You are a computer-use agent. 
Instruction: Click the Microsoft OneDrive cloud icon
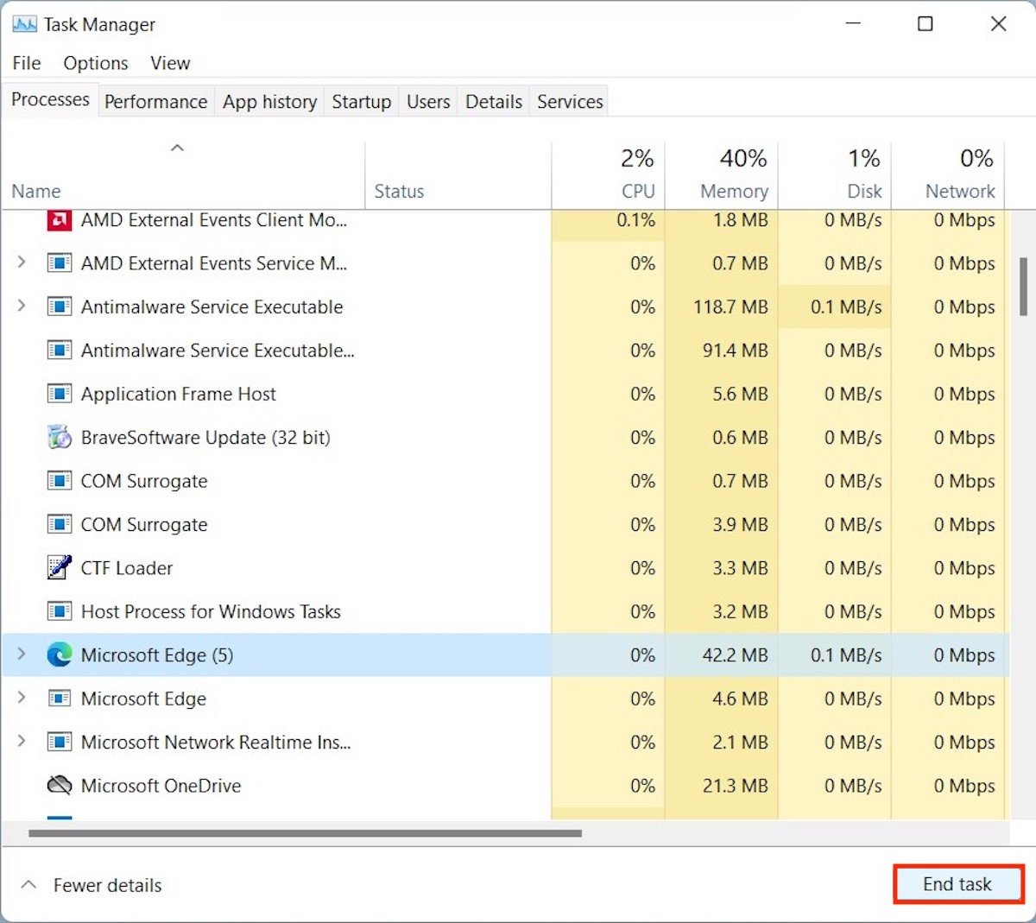(x=59, y=786)
